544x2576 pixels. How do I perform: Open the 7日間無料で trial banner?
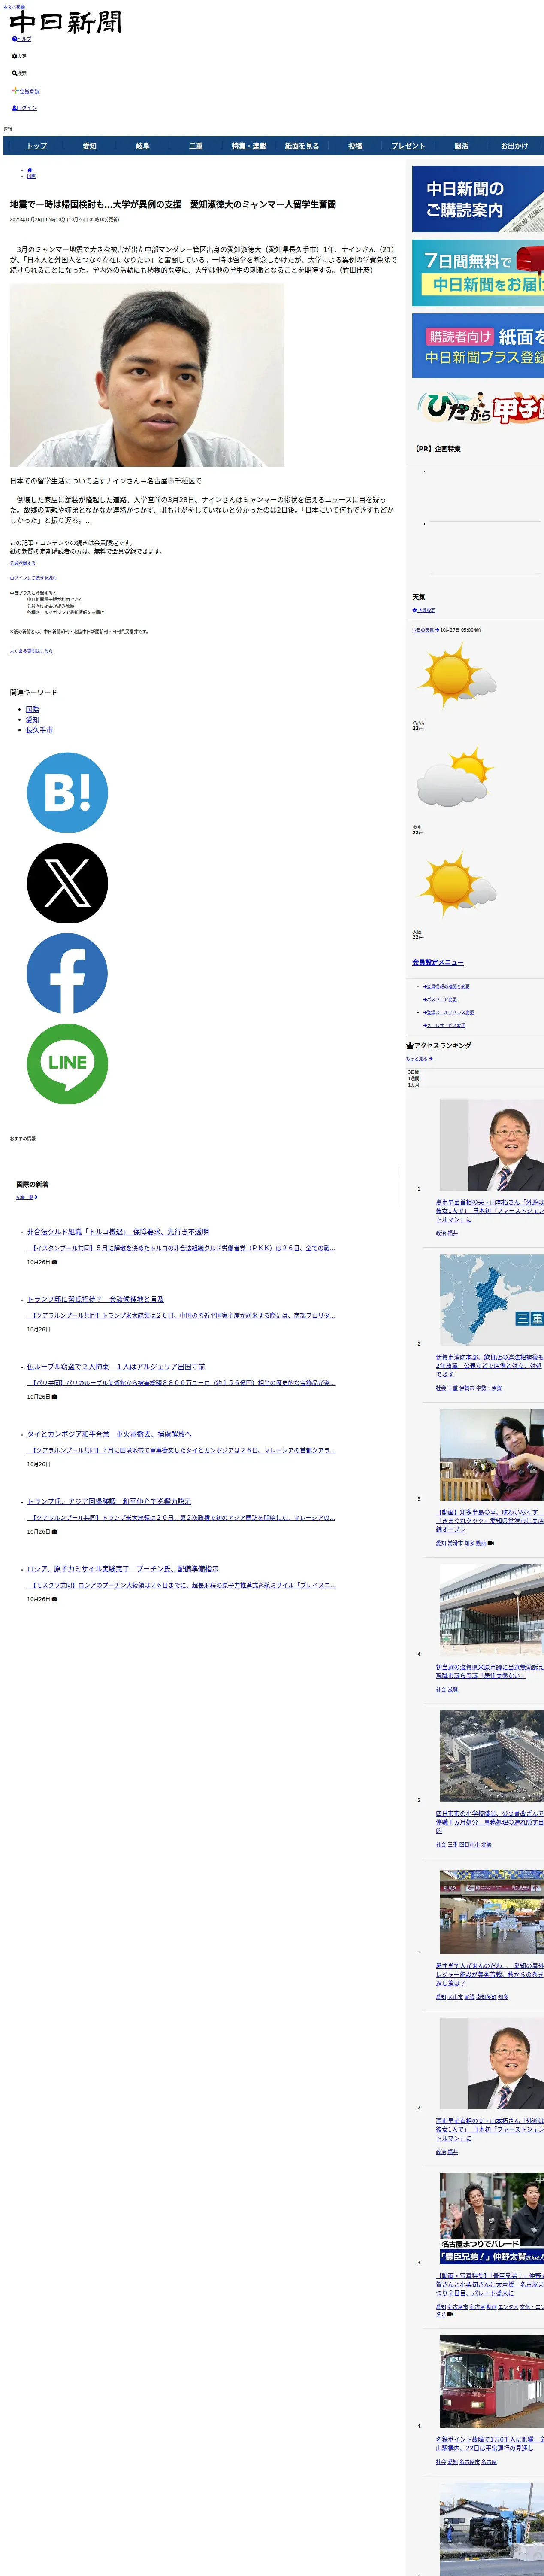click(x=478, y=273)
